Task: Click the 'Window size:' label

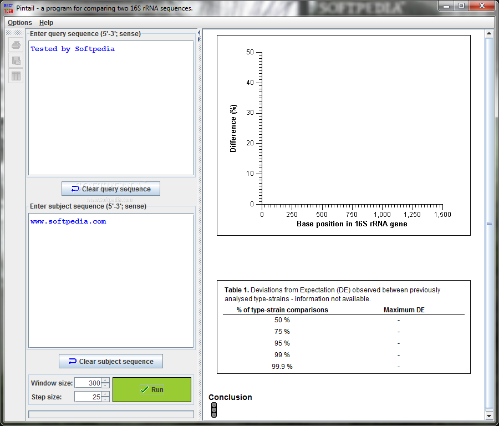Action: click(x=52, y=383)
